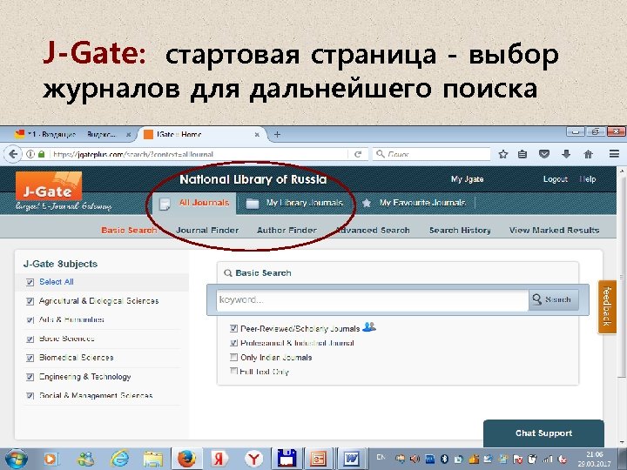Click the browser search box

click(431, 154)
